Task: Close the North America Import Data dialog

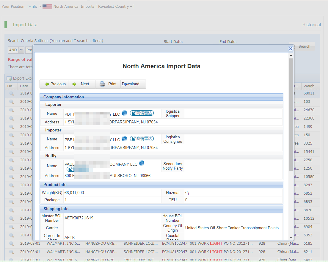Action: point(291,49)
